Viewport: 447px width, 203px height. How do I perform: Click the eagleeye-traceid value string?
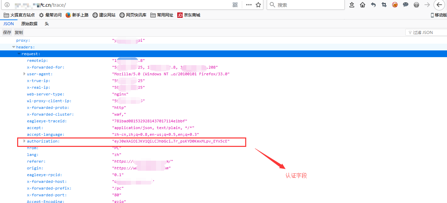coord(150,121)
